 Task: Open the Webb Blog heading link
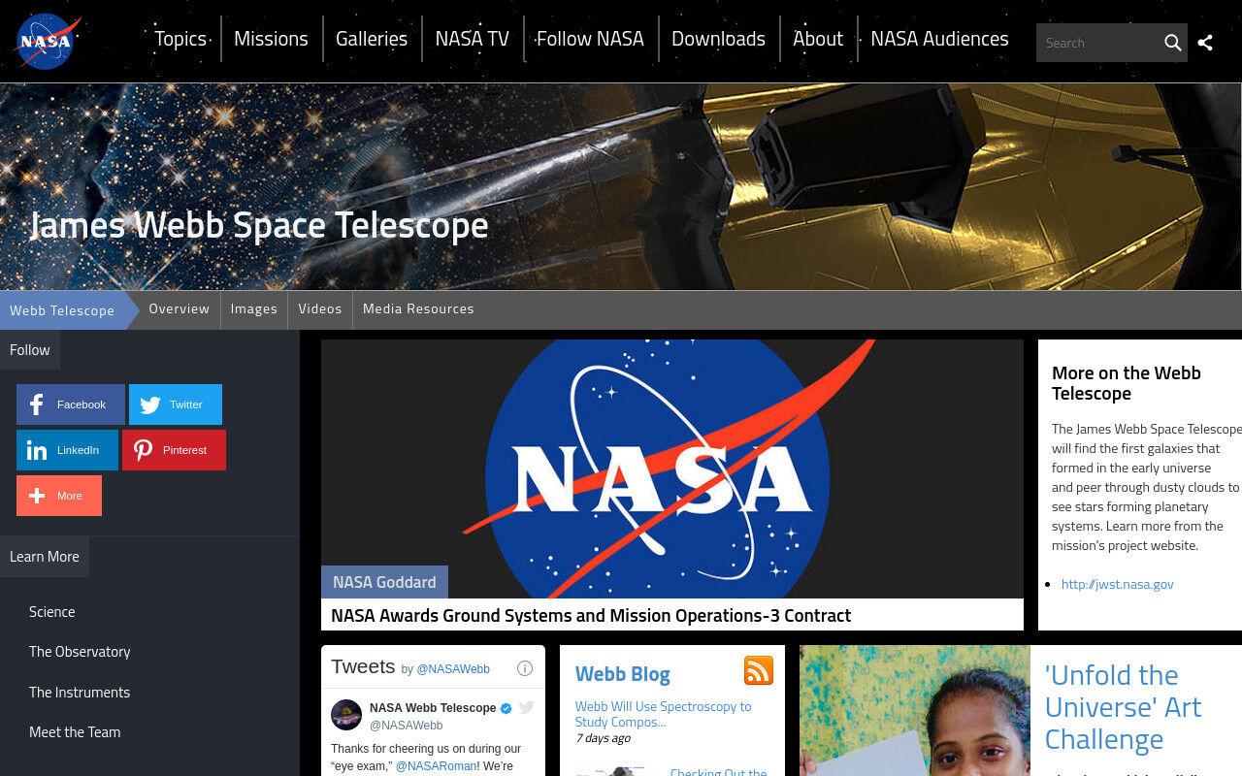[x=623, y=673]
